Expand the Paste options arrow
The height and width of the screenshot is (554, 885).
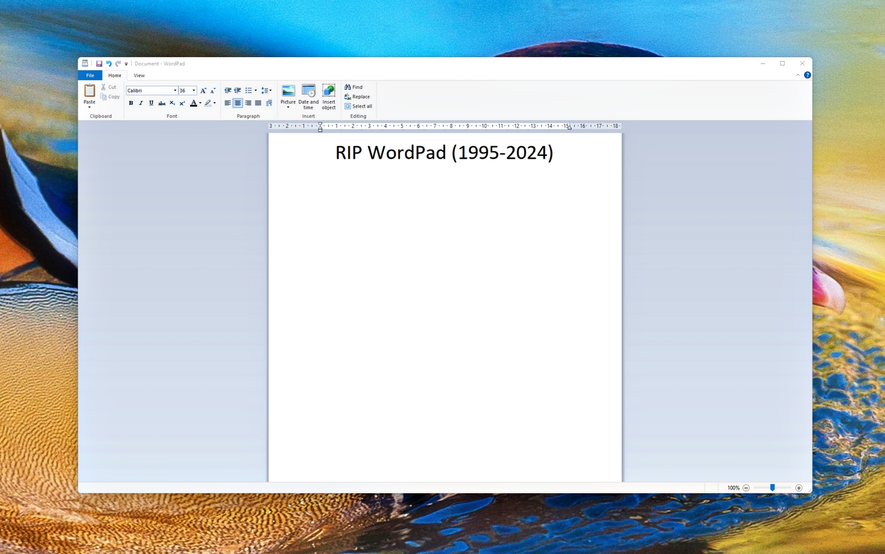(90, 107)
